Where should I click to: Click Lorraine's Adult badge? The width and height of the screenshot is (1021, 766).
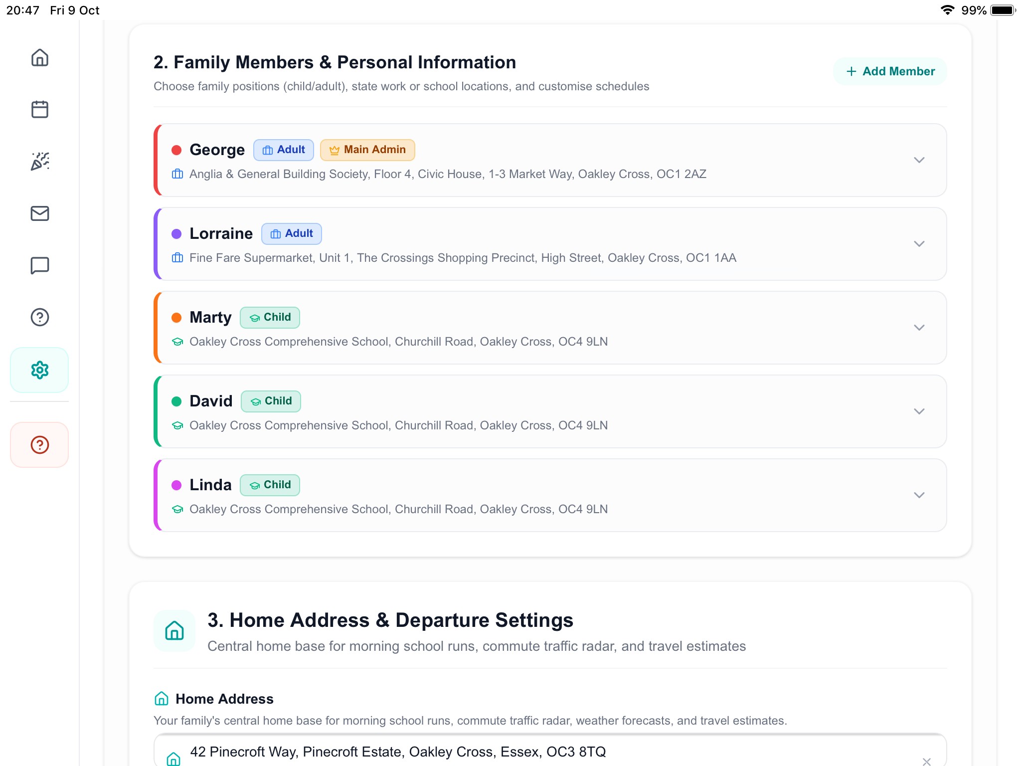pyautogui.click(x=292, y=234)
